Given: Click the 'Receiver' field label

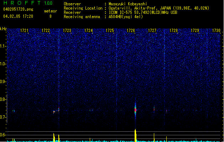Looking at the screenshot, I should point(72,12).
